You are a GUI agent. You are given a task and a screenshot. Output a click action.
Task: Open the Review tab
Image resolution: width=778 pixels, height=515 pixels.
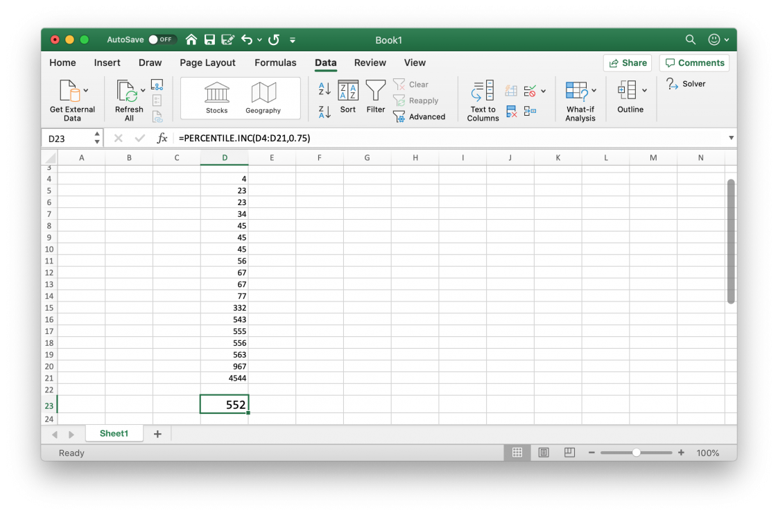pyautogui.click(x=370, y=62)
